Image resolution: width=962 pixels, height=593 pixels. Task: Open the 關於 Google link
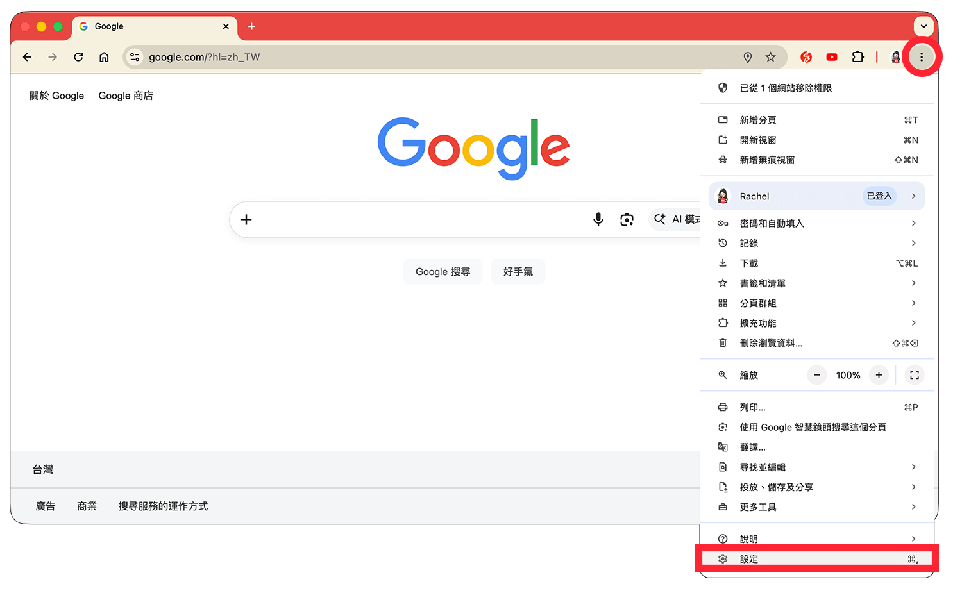[x=56, y=96]
